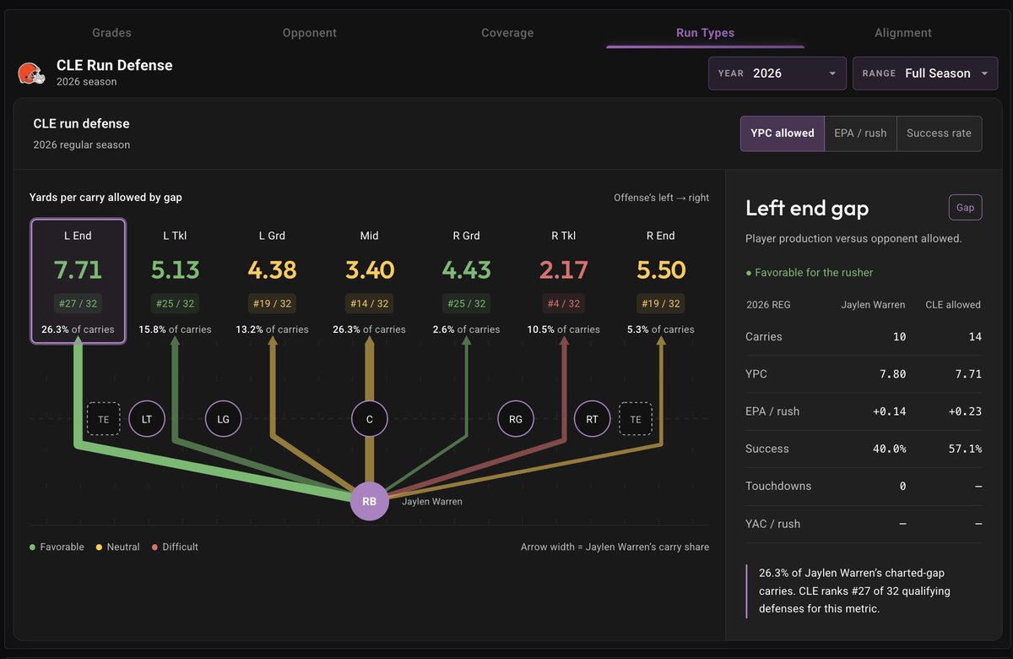Viewport: 1013px width, 659px height.
Task: Select the RT lineman circle
Action: click(593, 418)
